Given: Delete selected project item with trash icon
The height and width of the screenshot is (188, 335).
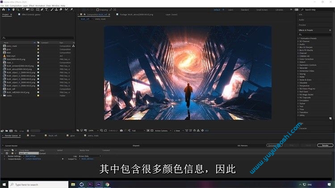Looking at the screenshot, I should (x=28, y=131).
